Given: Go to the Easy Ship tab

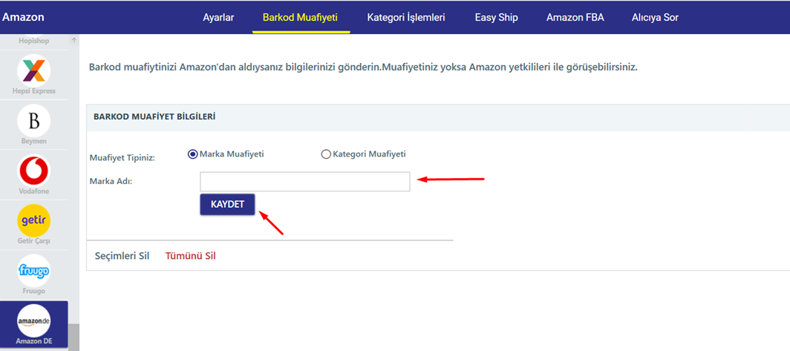Looking at the screenshot, I should click(x=496, y=18).
